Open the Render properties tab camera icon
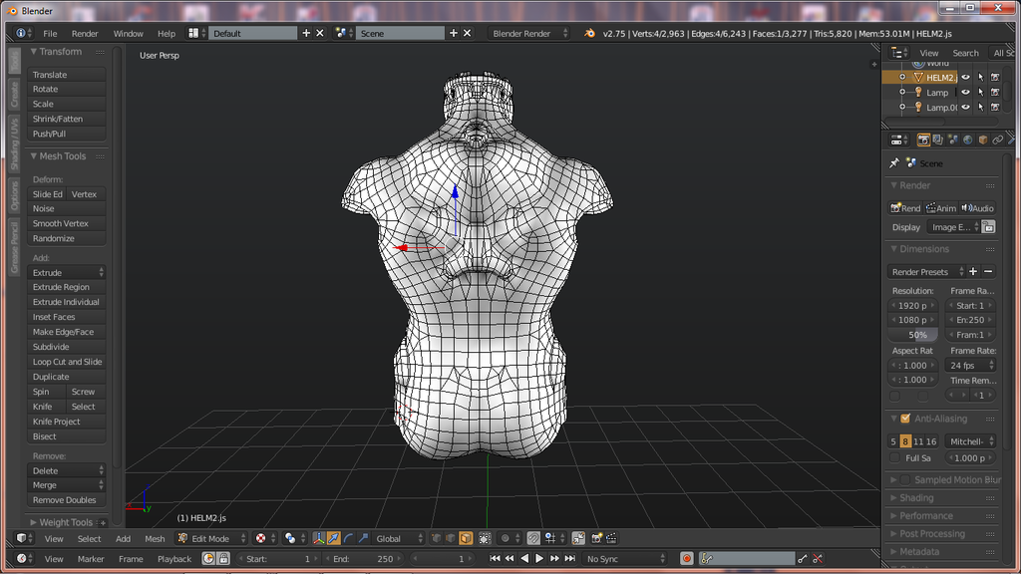Screen dimensions: 1021x574 (923, 140)
